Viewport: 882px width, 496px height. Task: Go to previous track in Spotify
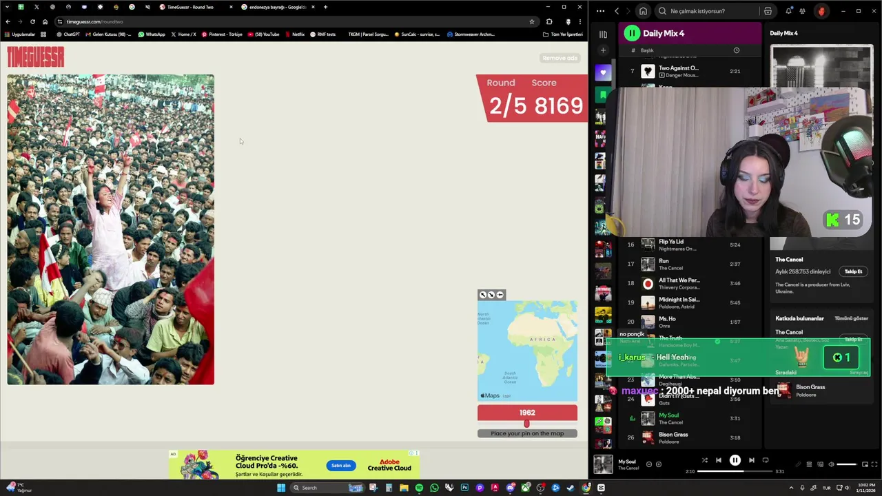tap(718, 460)
